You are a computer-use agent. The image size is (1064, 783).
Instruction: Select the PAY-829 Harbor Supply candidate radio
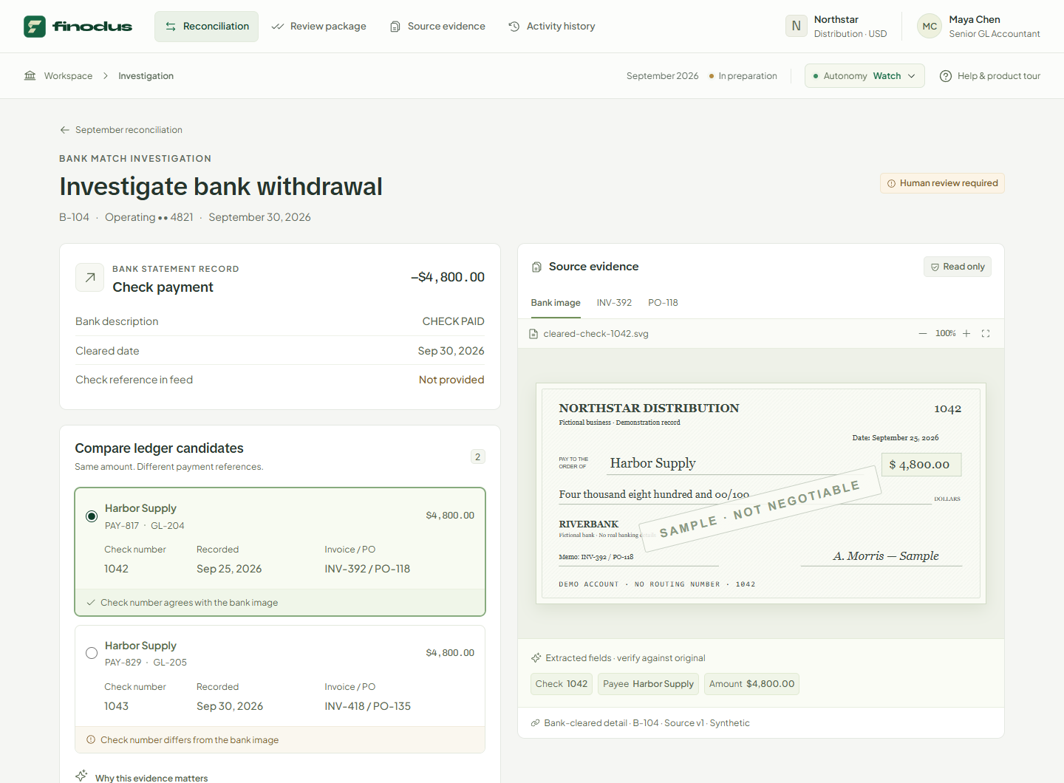pos(92,653)
